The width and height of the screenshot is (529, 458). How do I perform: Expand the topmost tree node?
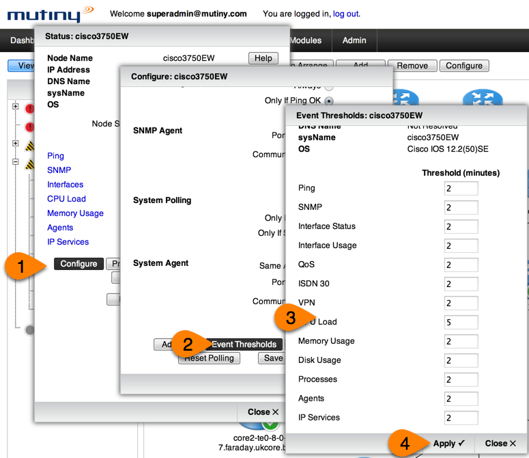point(15,107)
